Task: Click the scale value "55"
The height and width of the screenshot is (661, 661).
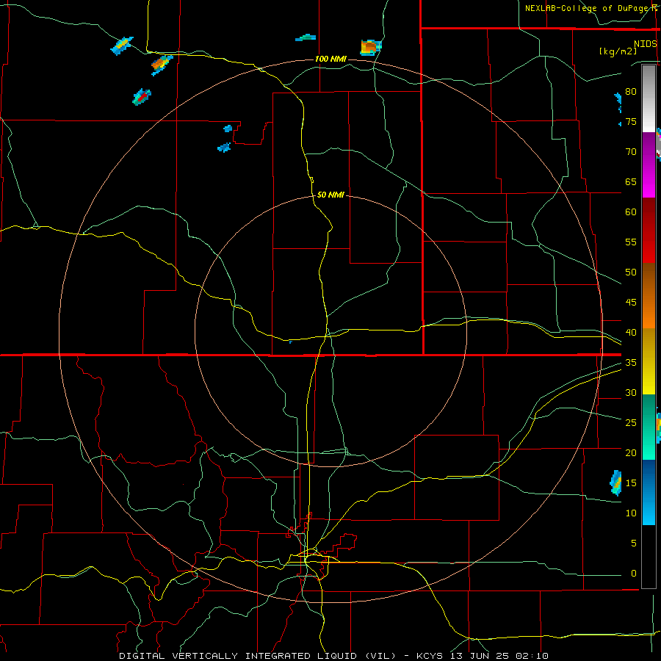Action: [631, 242]
